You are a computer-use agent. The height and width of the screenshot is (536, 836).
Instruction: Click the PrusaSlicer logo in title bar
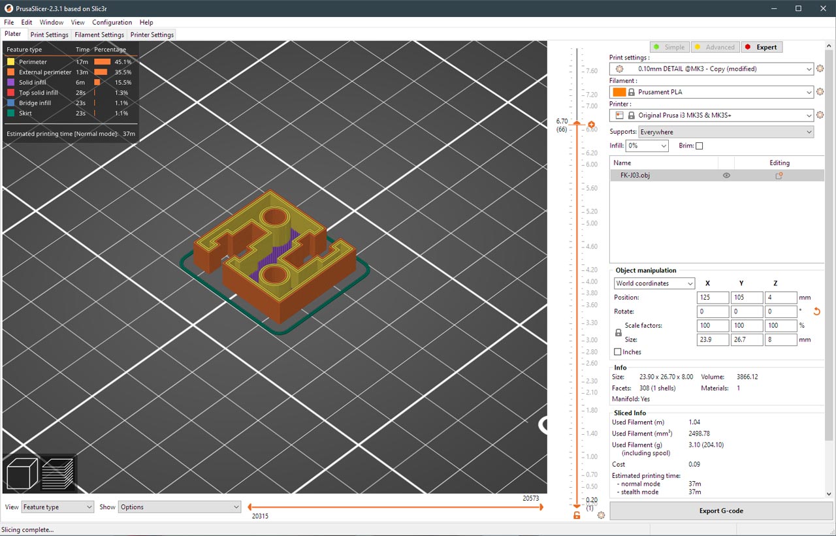[8, 8]
